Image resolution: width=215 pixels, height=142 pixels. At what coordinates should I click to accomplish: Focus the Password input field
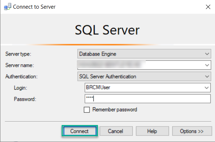(148, 99)
